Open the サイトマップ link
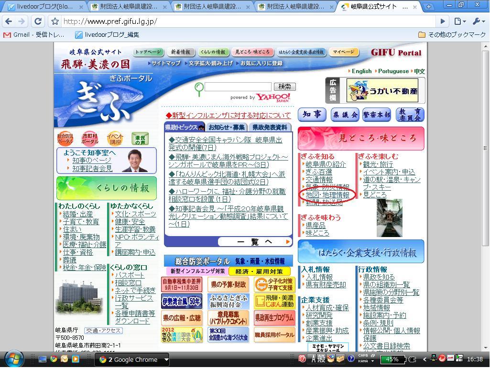Image resolution: width=490 pixels, height=368 pixels. pyautogui.click(x=166, y=63)
